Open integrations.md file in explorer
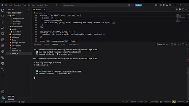 coord(19,18)
